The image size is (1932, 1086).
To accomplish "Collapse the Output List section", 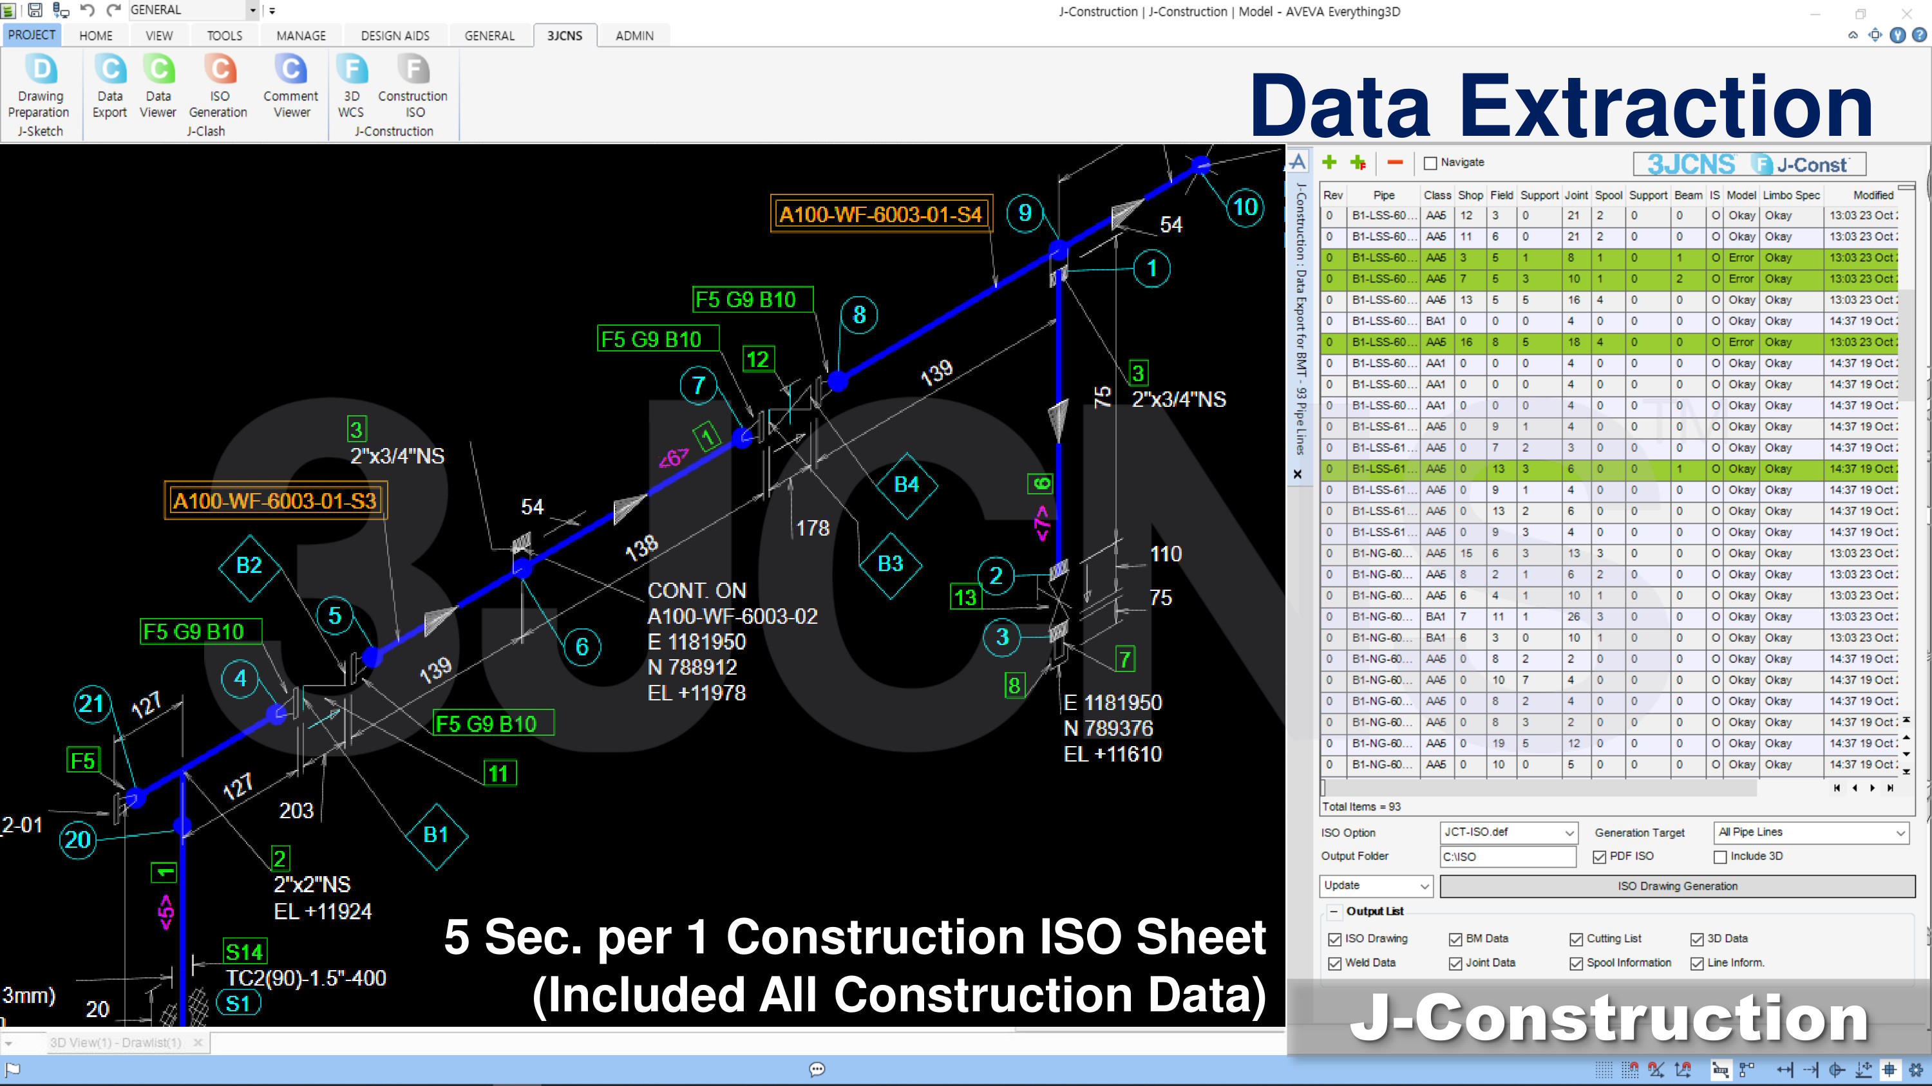I will tap(1334, 912).
